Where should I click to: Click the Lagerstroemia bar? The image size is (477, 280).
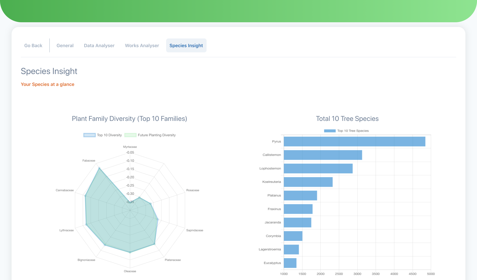[291, 249]
